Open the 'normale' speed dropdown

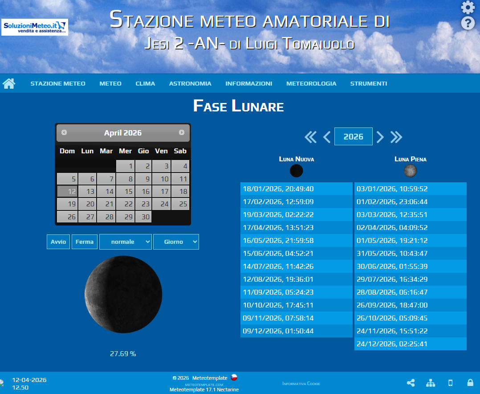[x=126, y=242]
